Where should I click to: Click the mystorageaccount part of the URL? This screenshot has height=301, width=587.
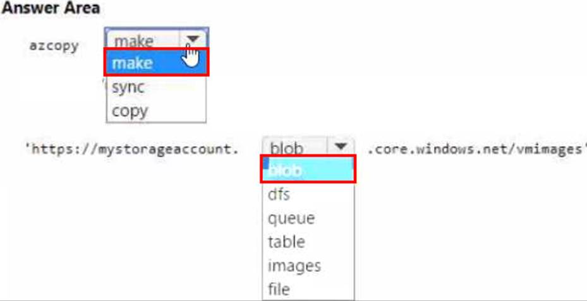point(168,150)
